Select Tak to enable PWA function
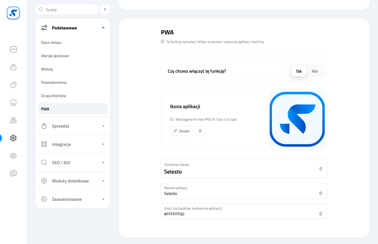 tap(299, 71)
